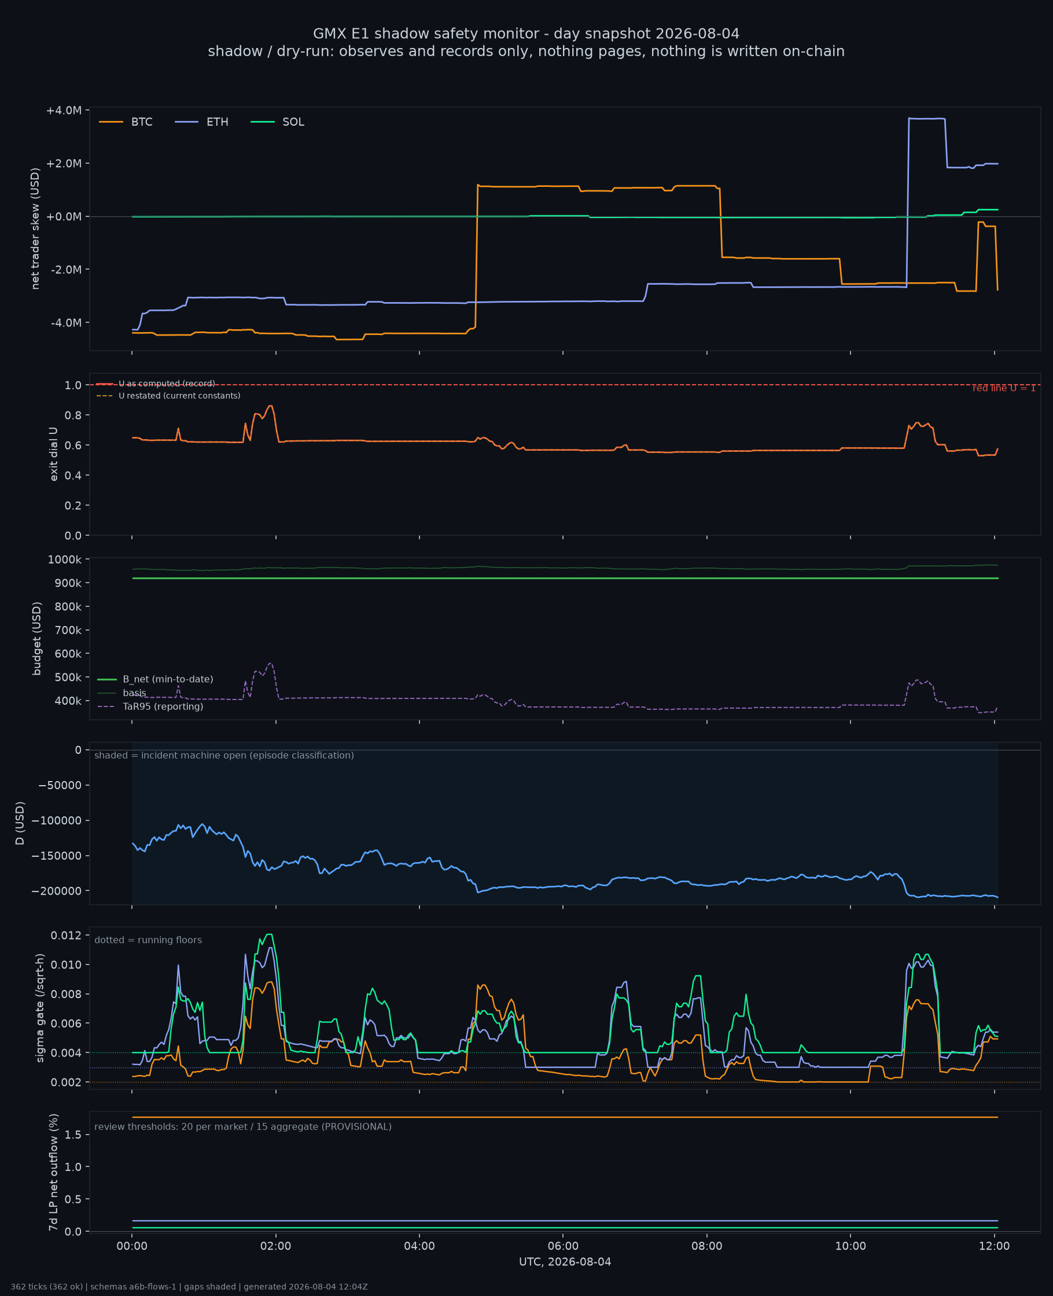Image resolution: width=1053 pixels, height=1296 pixels.
Task: Click the footer starting '362 ticks (362 ok)'
Action: tap(189, 1287)
